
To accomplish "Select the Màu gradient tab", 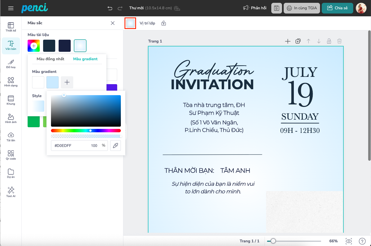I will pos(85,59).
